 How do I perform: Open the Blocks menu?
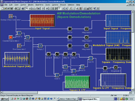tap(31, 5)
